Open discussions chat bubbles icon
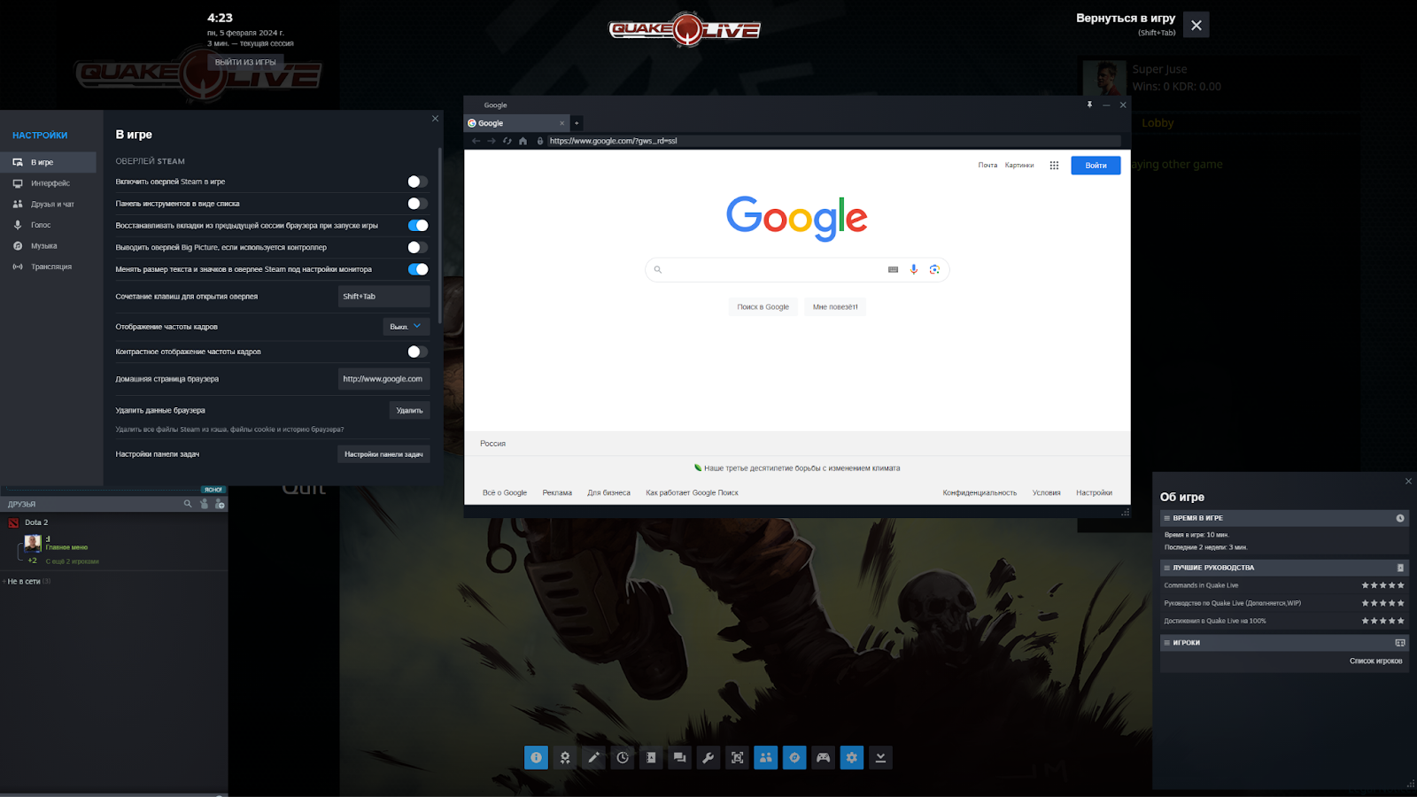 [679, 757]
